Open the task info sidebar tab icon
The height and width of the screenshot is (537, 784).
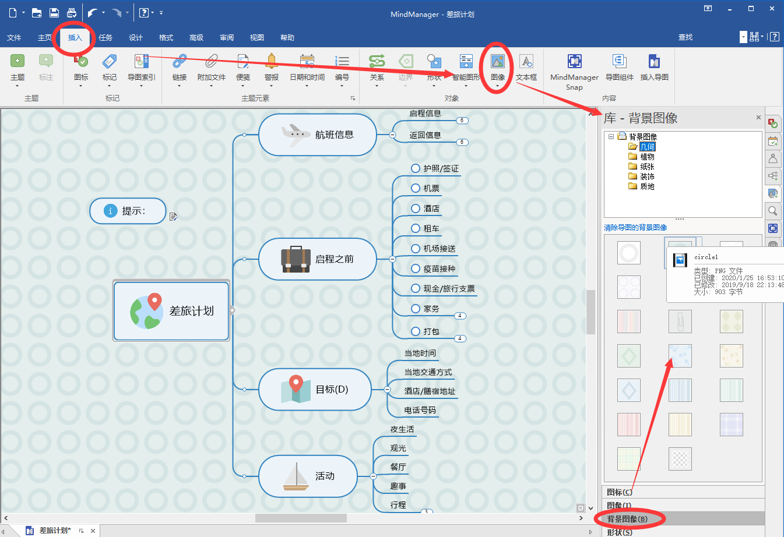773,123
